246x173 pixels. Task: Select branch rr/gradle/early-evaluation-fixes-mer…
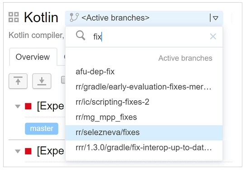tap(144, 87)
